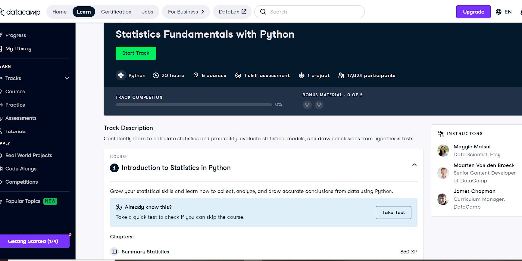Image resolution: width=522 pixels, height=261 pixels.
Task: Click the skill assessment icon
Action: click(238, 76)
